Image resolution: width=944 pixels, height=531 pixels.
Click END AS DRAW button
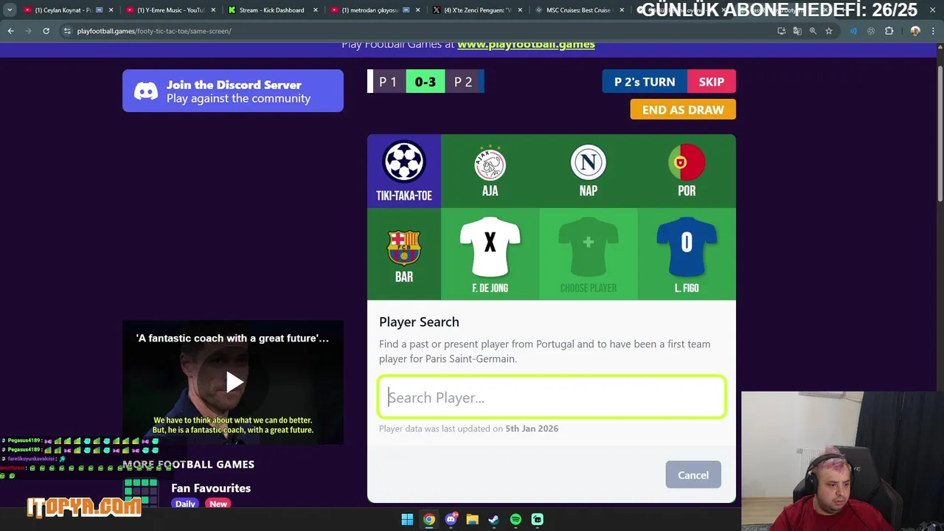pyautogui.click(x=683, y=109)
